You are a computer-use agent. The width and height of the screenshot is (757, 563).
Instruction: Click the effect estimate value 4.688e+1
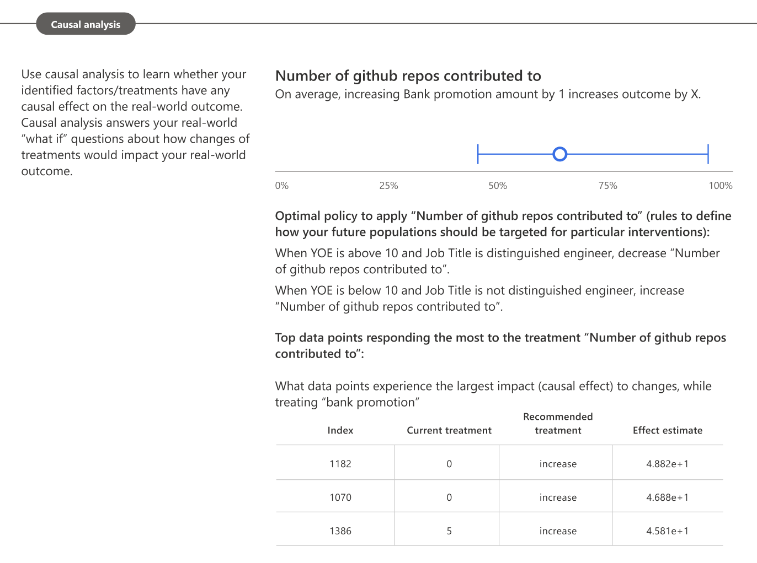667,497
